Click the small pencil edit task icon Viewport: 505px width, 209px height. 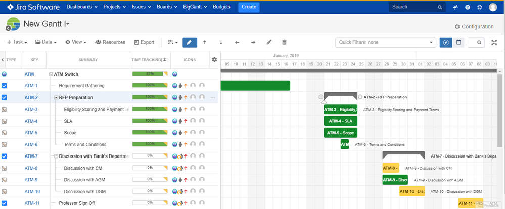(269, 42)
